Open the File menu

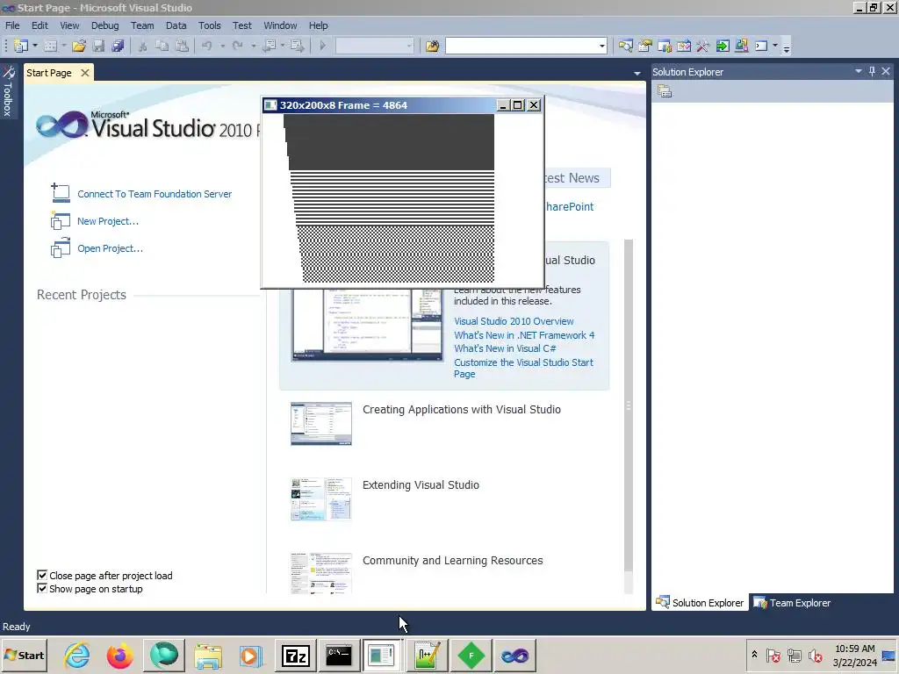pyautogui.click(x=12, y=25)
